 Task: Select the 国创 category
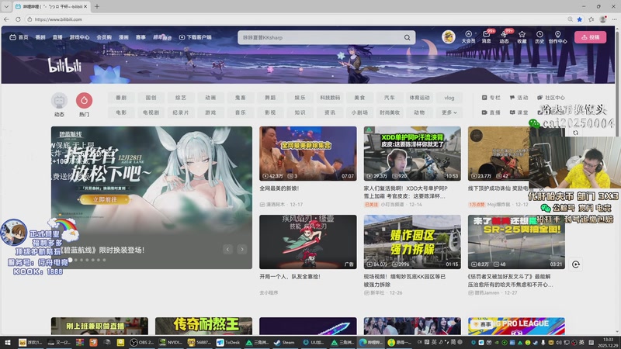(151, 98)
